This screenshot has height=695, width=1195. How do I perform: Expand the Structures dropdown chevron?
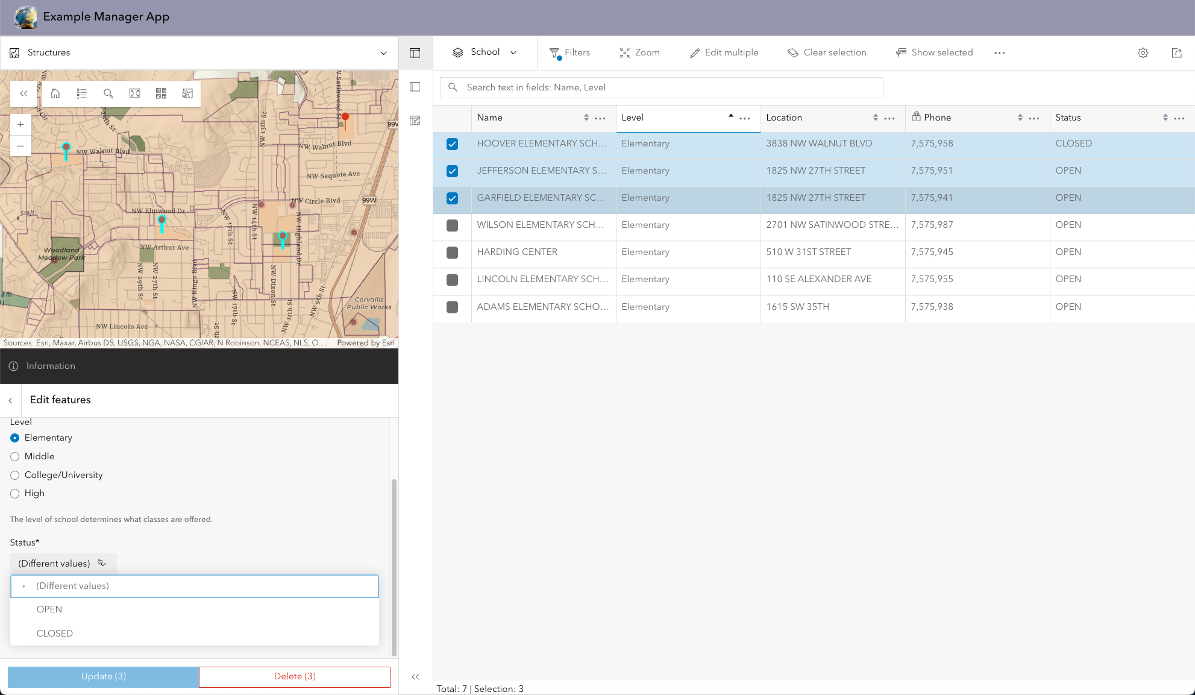tap(383, 52)
